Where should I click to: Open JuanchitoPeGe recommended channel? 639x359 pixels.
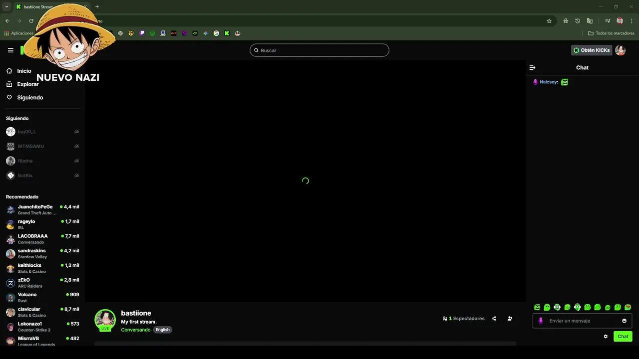[x=43, y=209]
